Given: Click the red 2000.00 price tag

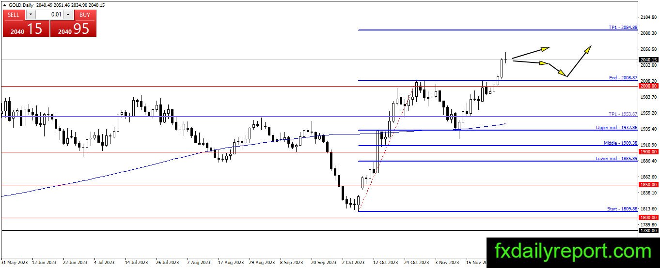Looking at the screenshot, I should pos(648,86).
